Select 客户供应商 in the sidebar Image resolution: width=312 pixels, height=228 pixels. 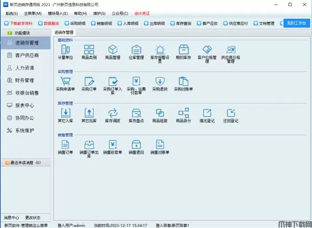pos(25,55)
